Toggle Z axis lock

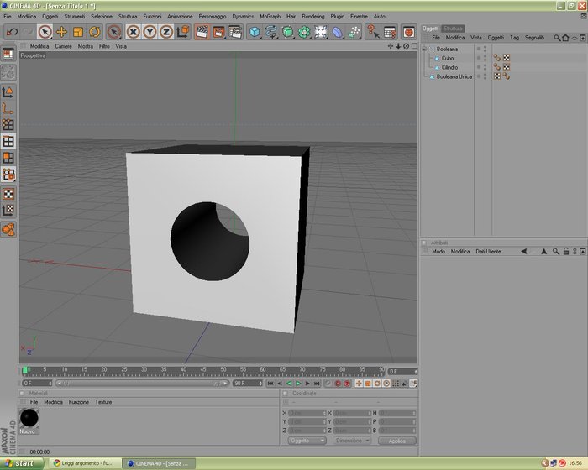[165, 32]
